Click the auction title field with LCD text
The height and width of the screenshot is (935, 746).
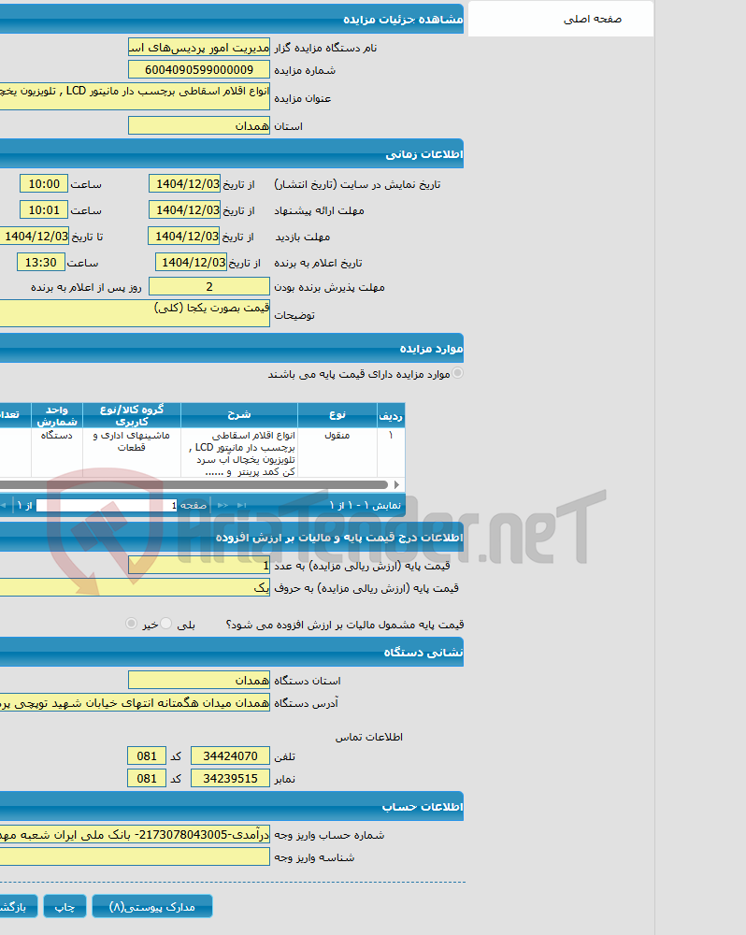click(135, 96)
